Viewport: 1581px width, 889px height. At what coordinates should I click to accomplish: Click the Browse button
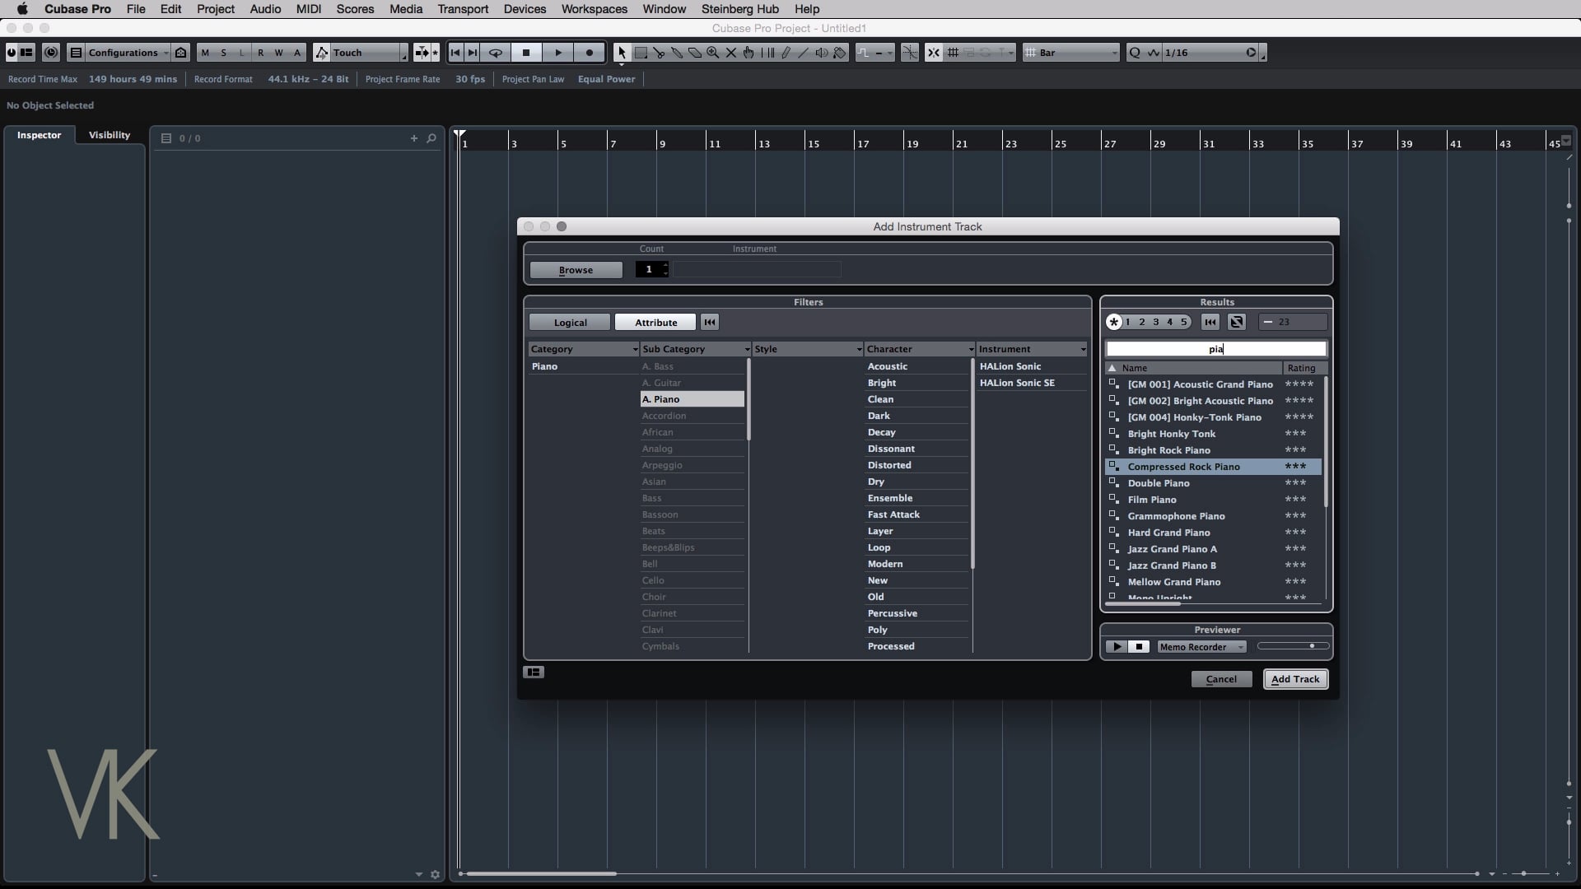click(576, 270)
